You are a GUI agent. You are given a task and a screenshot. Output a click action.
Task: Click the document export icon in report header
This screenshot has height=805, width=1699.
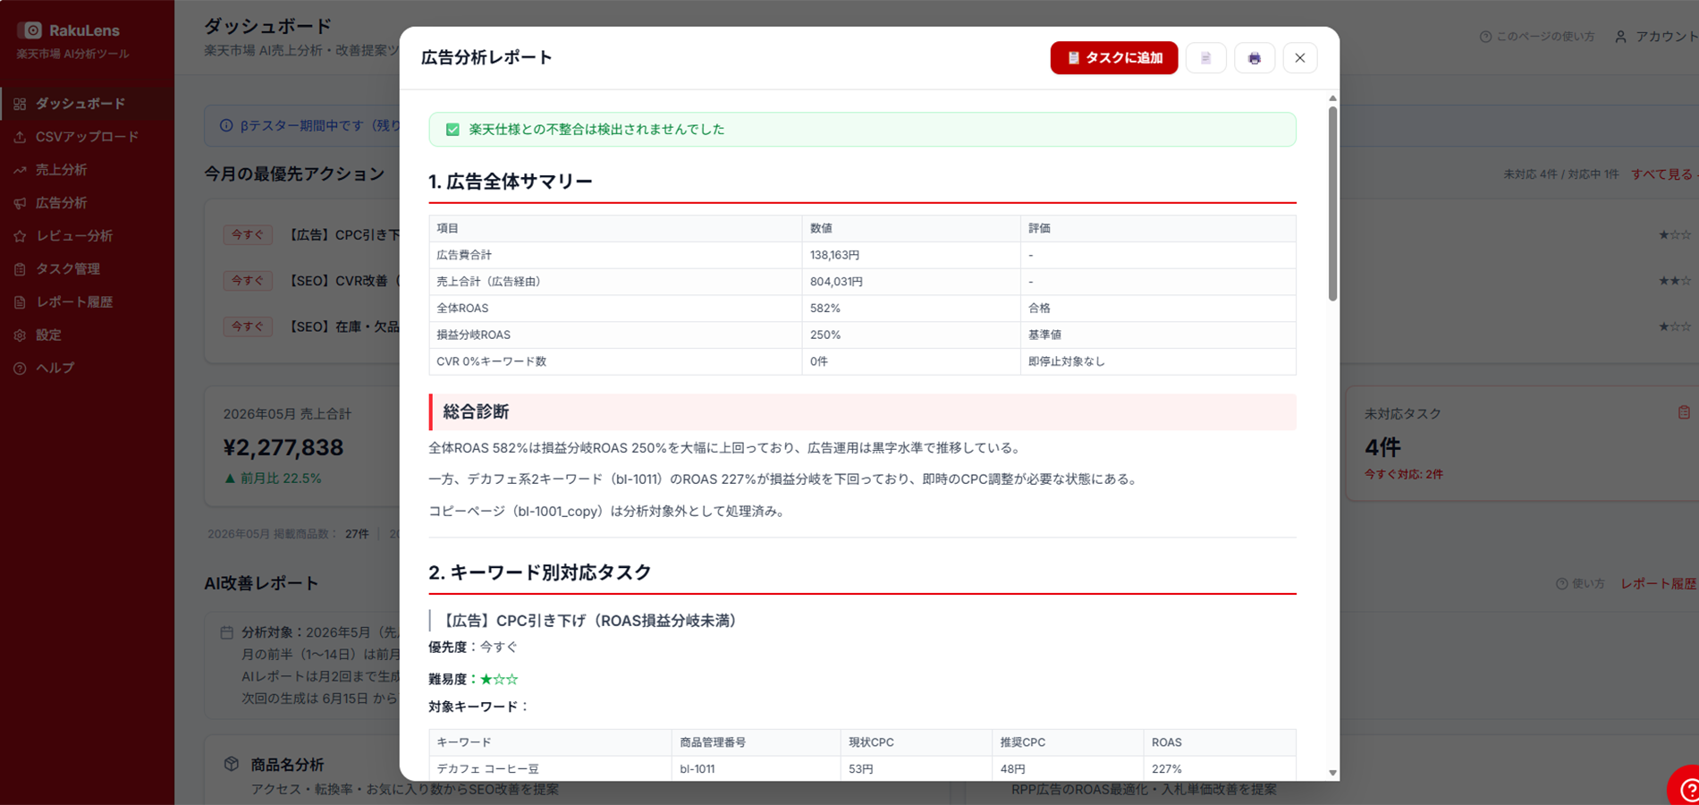pyautogui.click(x=1205, y=58)
